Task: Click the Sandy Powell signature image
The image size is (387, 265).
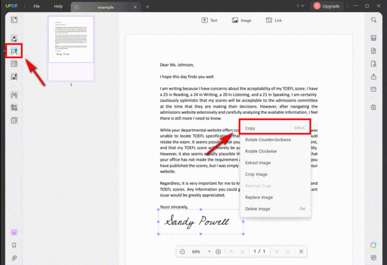Action: [x=201, y=222]
